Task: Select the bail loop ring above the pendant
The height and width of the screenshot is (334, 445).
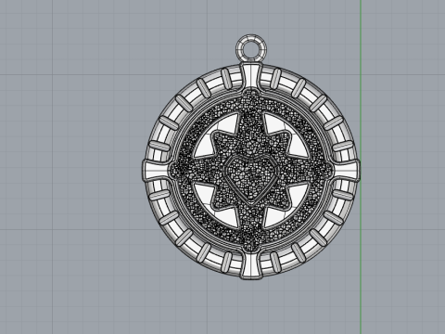Action: pyautogui.click(x=251, y=49)
